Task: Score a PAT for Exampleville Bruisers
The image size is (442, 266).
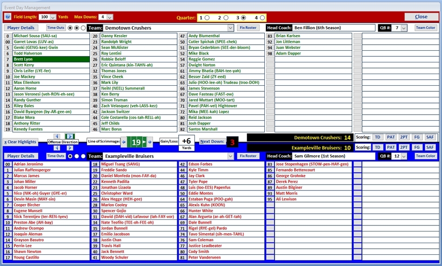Action: click(391, 147)
